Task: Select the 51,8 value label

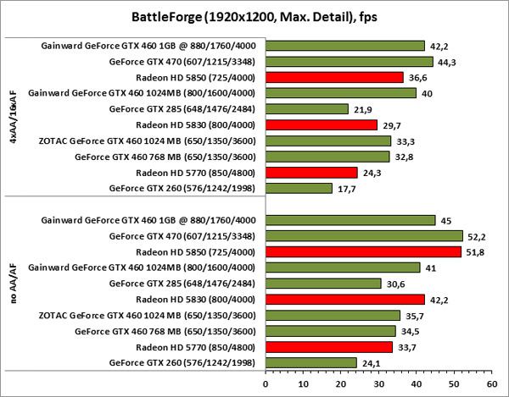Action: [x=476, y=252]
